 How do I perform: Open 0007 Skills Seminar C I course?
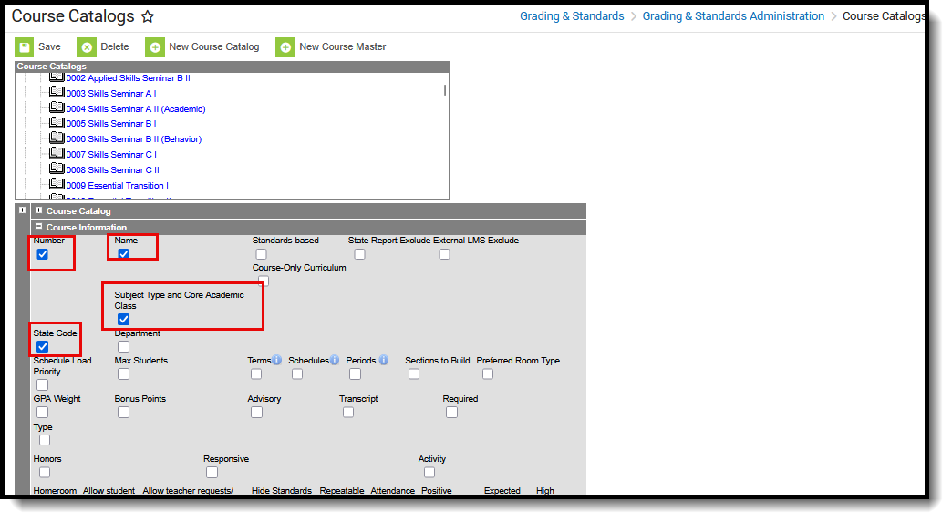pyautogui.click(x=111, y=155)
